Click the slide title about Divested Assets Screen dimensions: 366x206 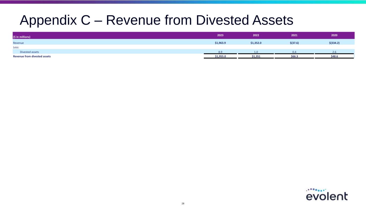(x=156, y=20)
